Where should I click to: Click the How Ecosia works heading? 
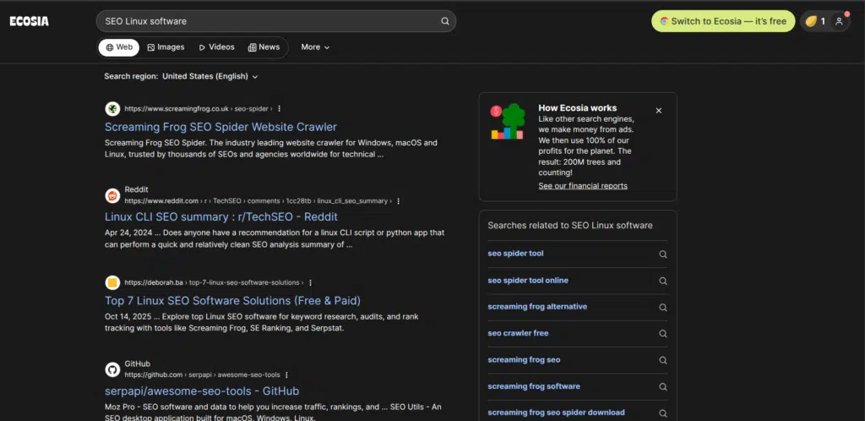click(578, 108)
